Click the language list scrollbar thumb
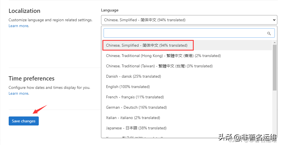 pos(275,67)
